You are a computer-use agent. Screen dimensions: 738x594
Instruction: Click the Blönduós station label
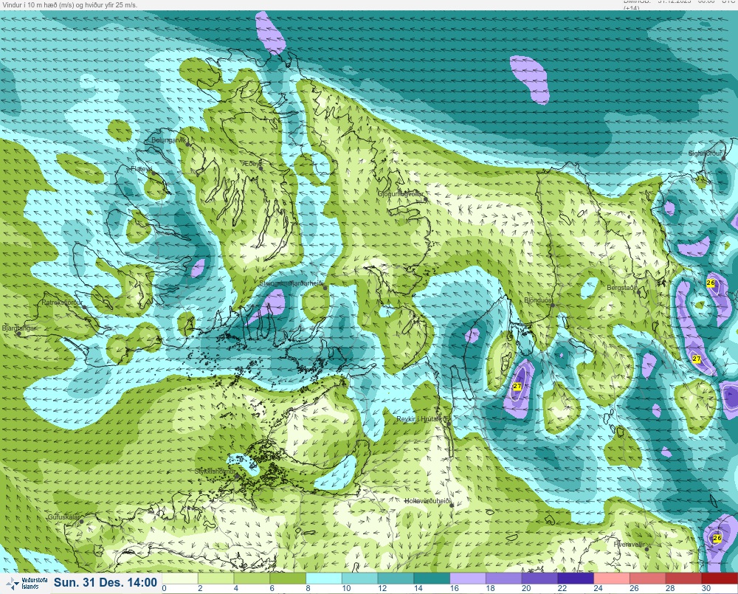538,300
